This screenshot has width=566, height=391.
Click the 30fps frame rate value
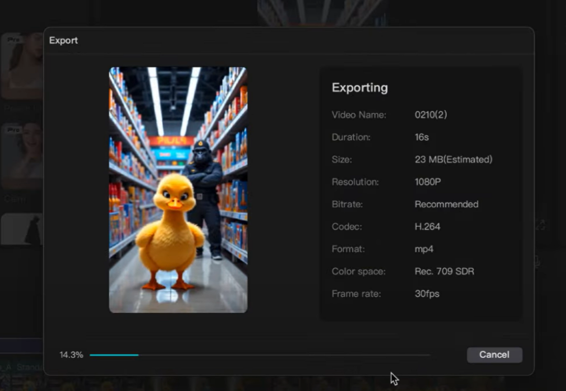[x=427, y=294]
